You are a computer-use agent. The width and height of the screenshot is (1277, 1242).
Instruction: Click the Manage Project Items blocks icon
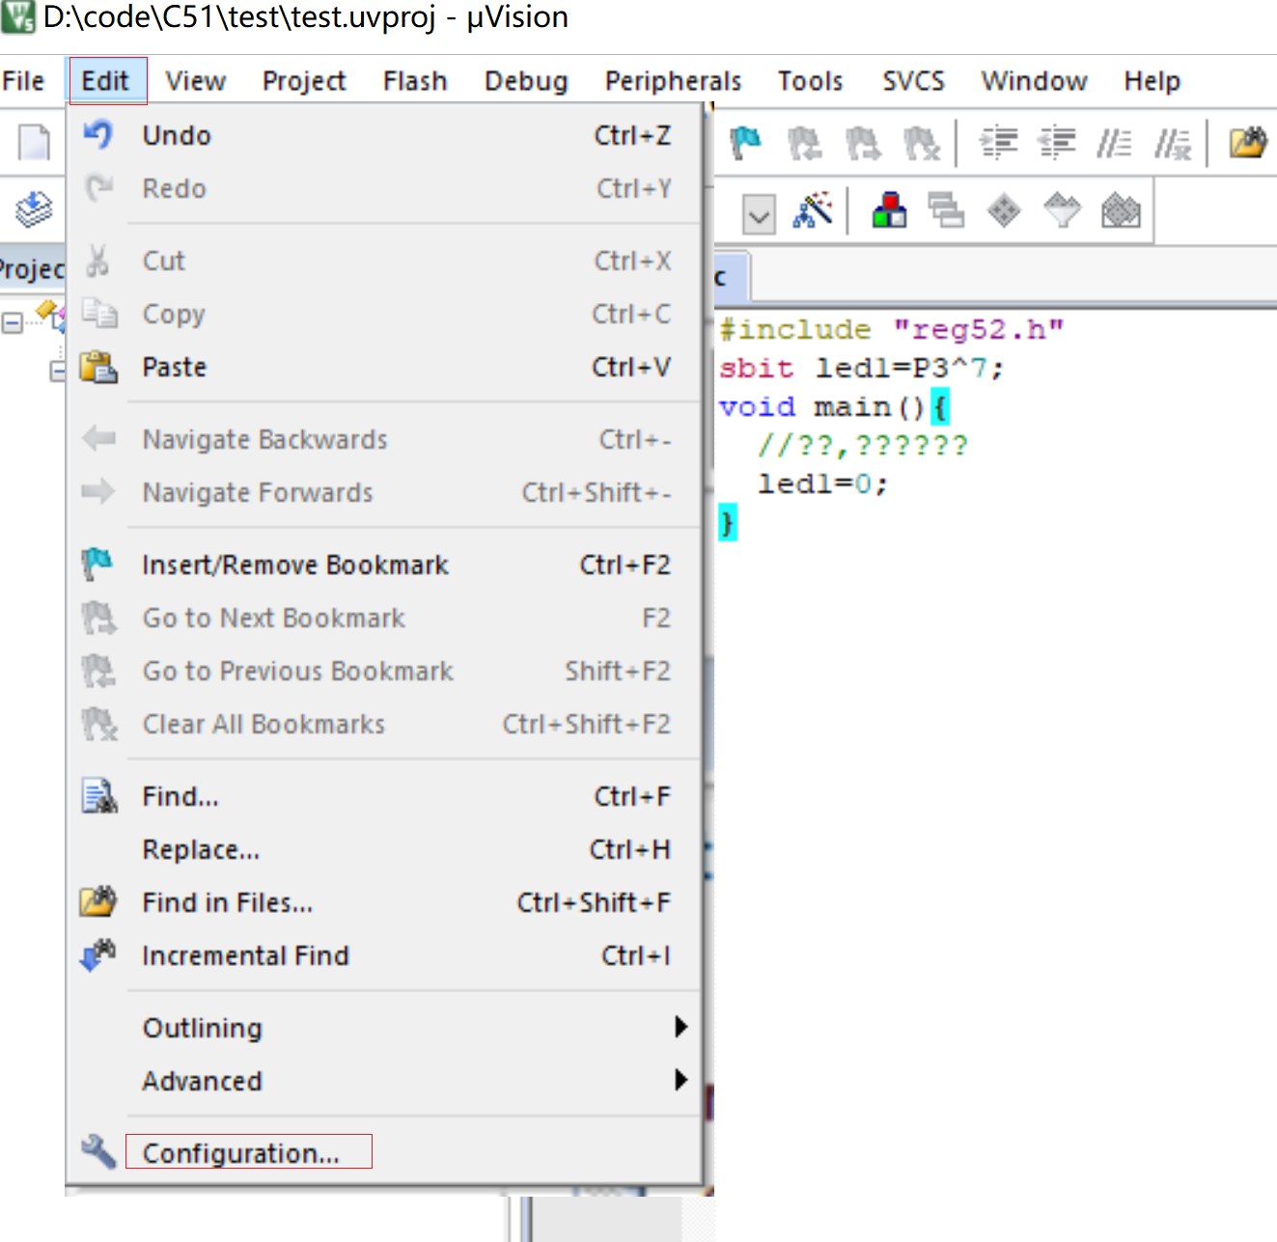click(889, 210)
